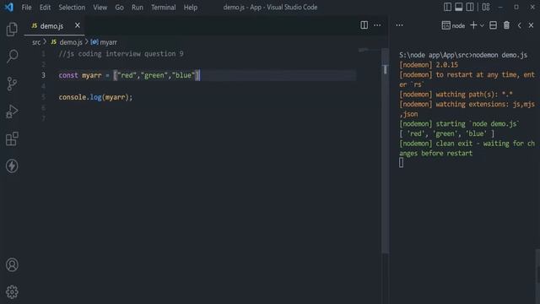540x304 pixels.
Task: Open the Thunder Client lightning icon
Action: (12, 166)
